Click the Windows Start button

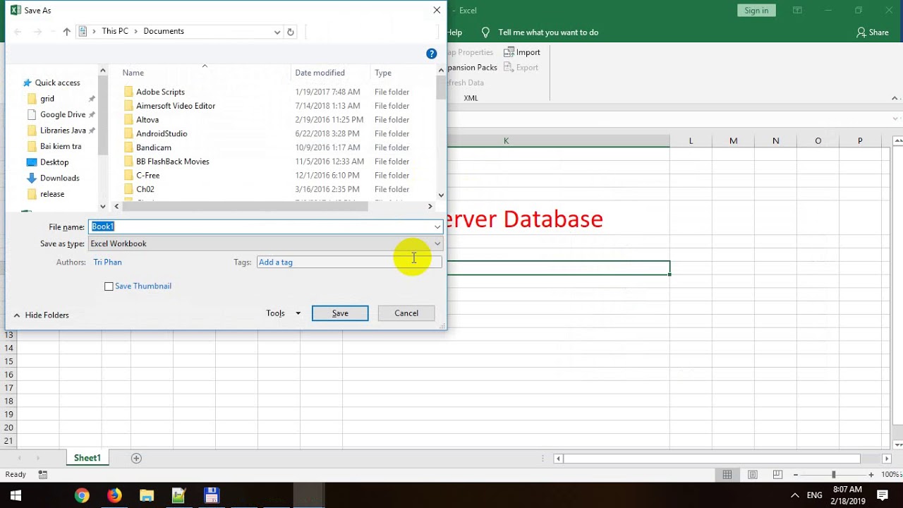point(16,495)
